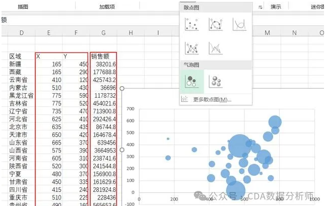Screen dimensions: 325x206
Task: Choose scatter with straight lines only
Action: (x=215, y=48)
